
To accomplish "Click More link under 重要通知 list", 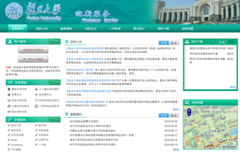I will coord(176,149).
